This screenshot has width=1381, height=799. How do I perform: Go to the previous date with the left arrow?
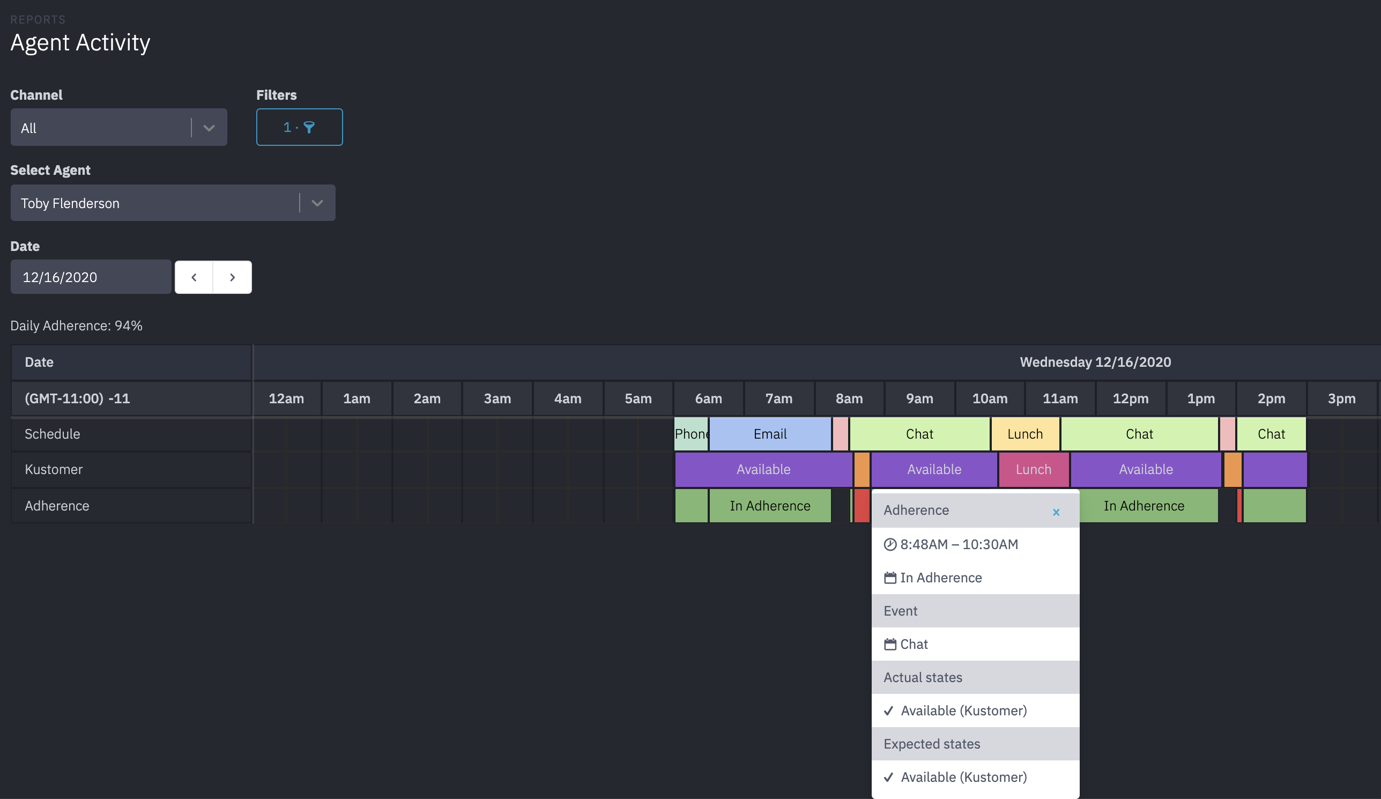pyautogui.click(x=194, y=277)
